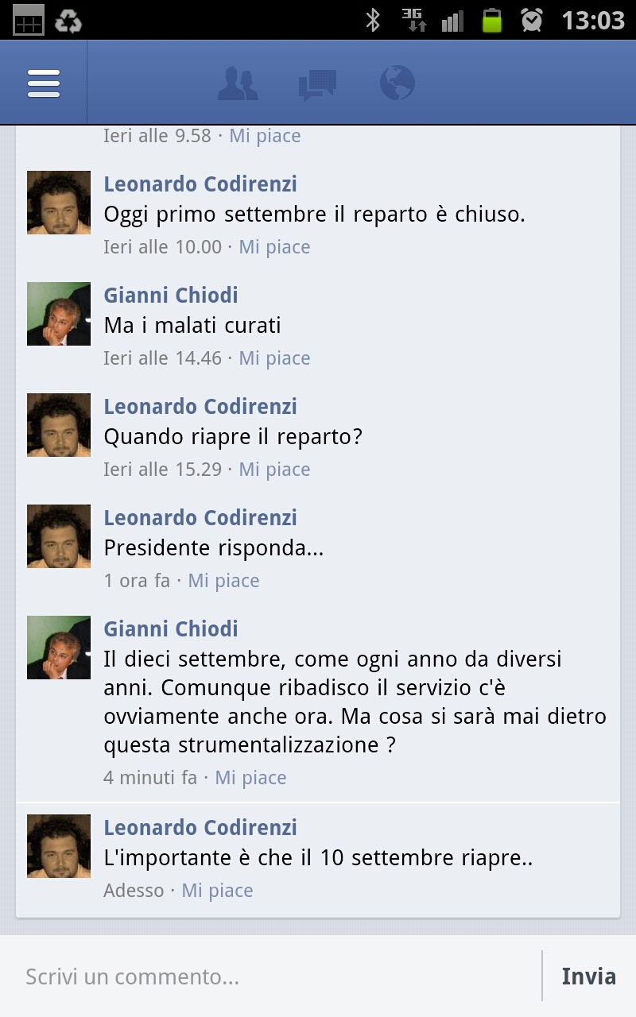Like the newest comment posted Adesso
This screenshot has height=1017, width=636.
click(x=217, y=891)
